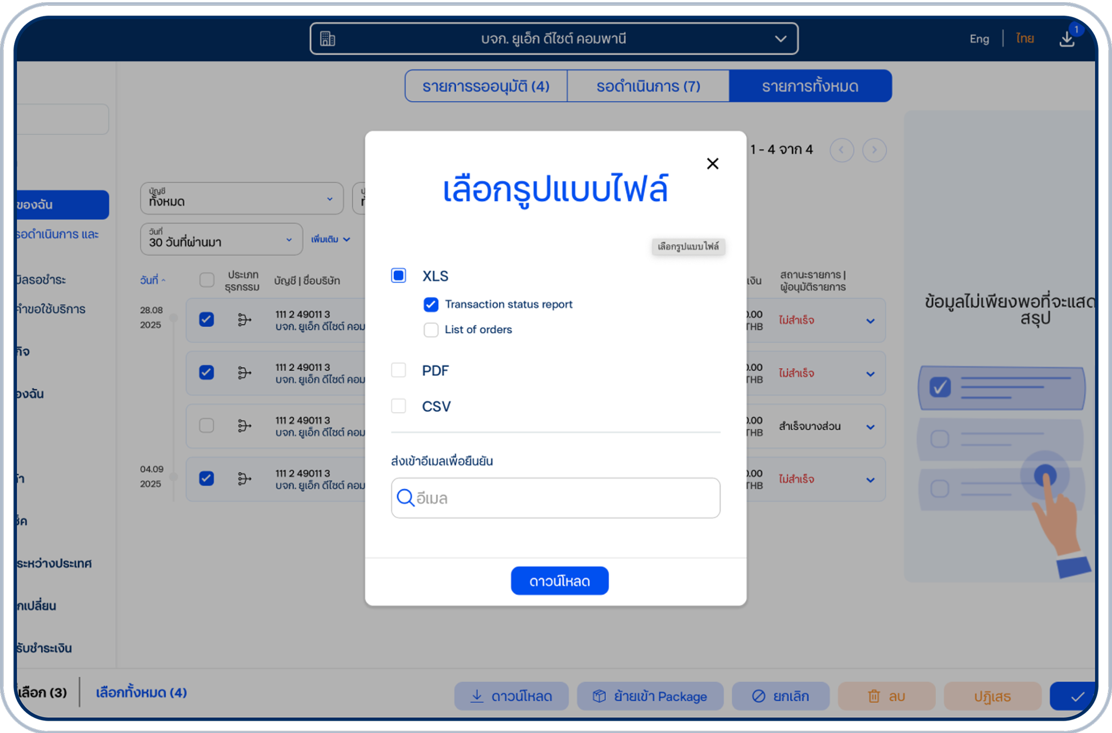Click inside the อีเมล email input field
Image resolution: width=1112 pixels, height=733 pixels.
[x=556, y=498]
